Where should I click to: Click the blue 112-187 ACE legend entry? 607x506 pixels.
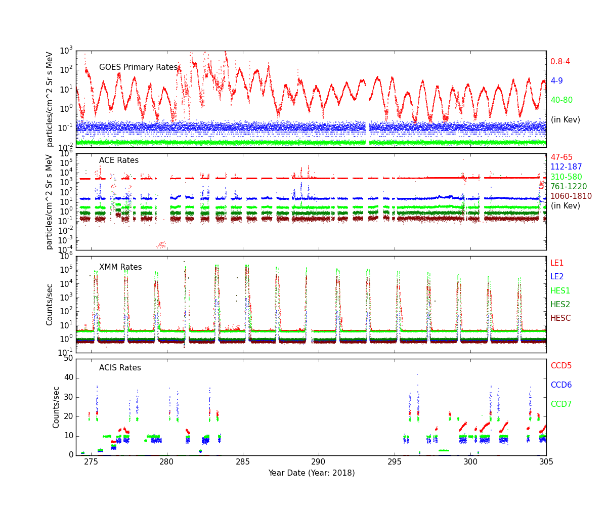[566, 167]
